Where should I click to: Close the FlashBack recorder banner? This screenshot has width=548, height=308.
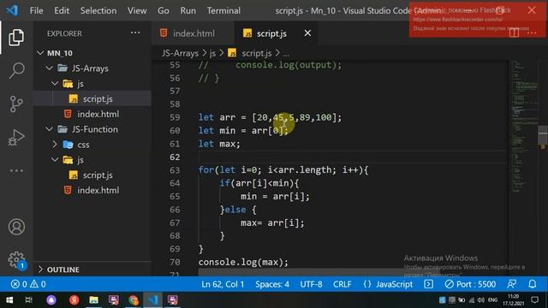pos(532,10)
